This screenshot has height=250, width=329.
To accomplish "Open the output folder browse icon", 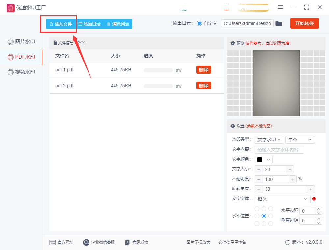I will (279, 23).
